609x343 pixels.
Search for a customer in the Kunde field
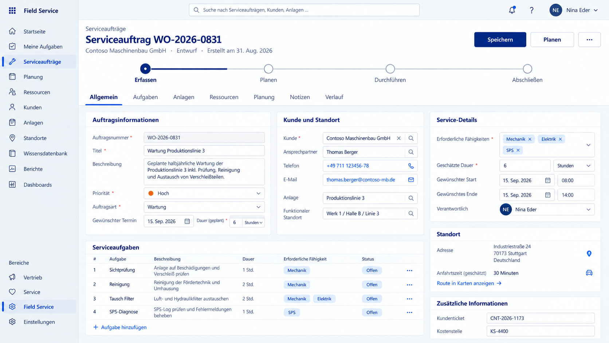pyautogui.click(x=411, y=138)
